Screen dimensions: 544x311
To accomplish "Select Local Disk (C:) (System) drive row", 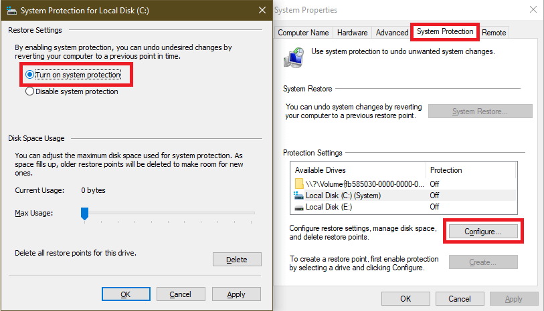I will (x=404, y=196).
